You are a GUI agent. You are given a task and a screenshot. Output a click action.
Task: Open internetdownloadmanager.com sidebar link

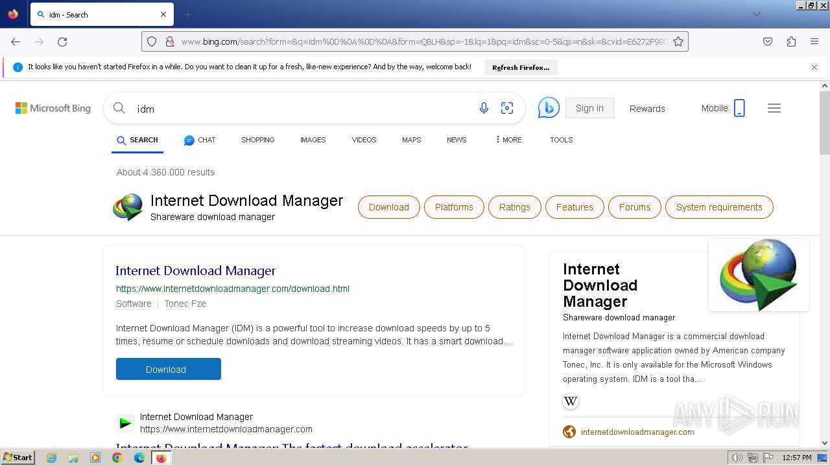[637, 432]
